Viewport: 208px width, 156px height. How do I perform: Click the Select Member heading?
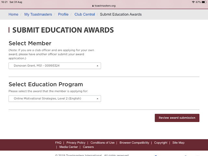pos(30,43)
